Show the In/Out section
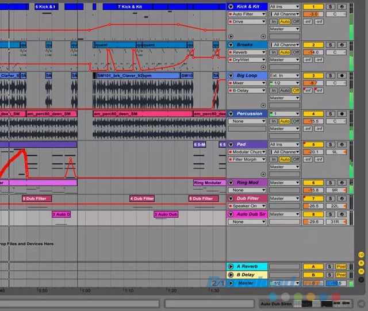This screenshot has height=311, width=368. coord(362,254)
